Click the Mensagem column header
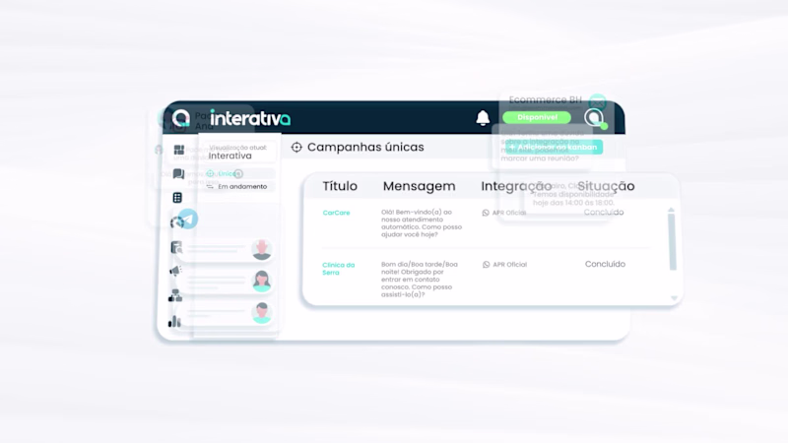The width and height of the screenshot is (788, 443). click(x=420, y=186)
